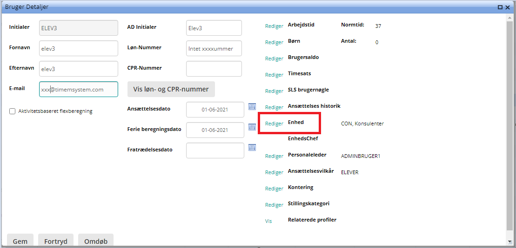Click Rediger beside Enhed
Image resolution: width=516 pixels, height=248 pixels.
point(274,124)
